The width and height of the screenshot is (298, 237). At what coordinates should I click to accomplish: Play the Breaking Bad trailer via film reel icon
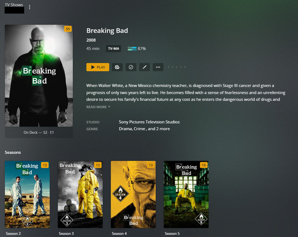pos(117,67)
